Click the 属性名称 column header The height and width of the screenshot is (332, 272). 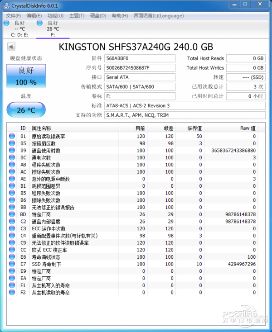[74, 128]
